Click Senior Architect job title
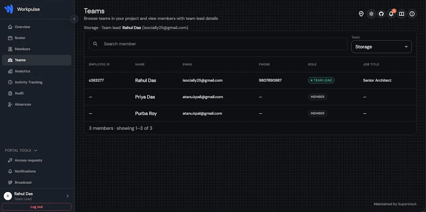Viewport: 426px width, 212px height. pos(377,81)
